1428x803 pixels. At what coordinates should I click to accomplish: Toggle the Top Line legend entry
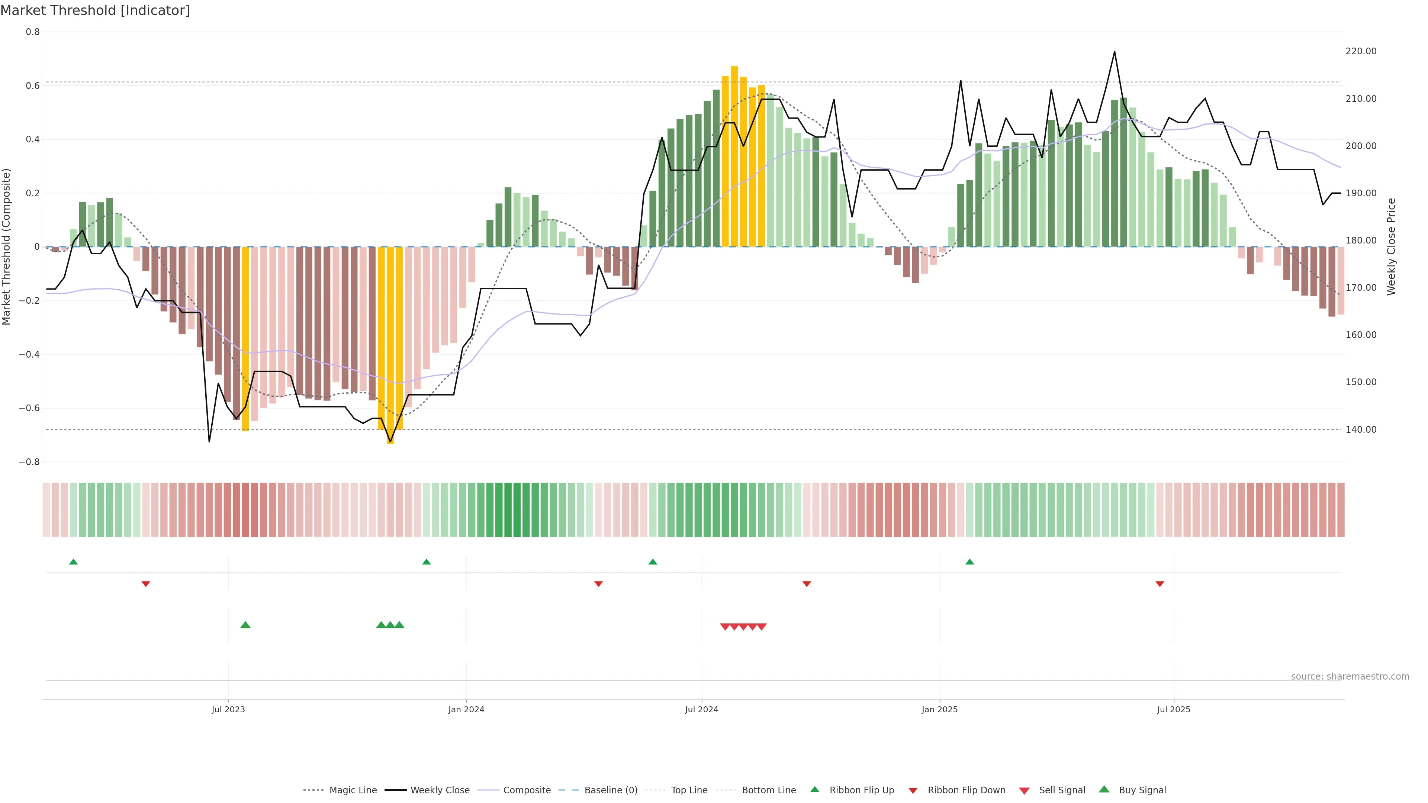click(x=689, y=790)
